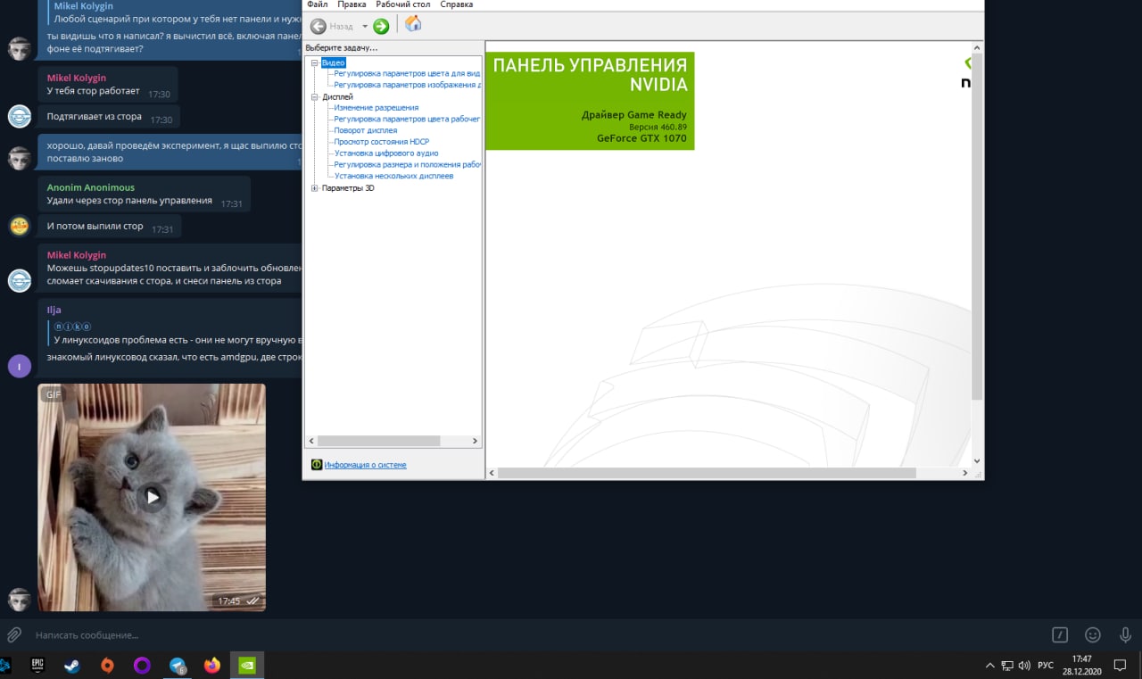Open Mikel Kolygin name above 'У тебя стор работает'
Viewport: 1142px width, 679px height.
tap(77, 78)
